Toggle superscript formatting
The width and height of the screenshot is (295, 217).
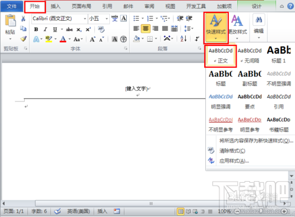coord(88,29)
